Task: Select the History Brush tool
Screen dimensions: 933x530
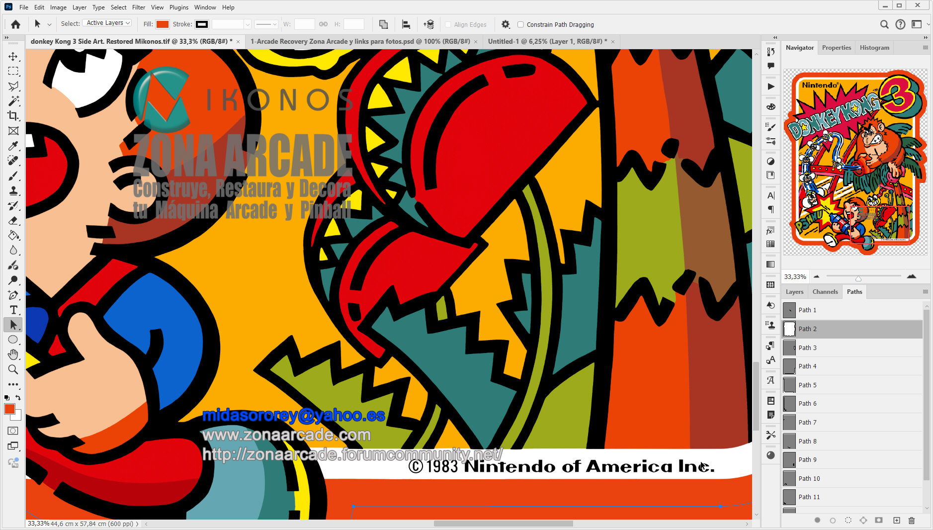Action: click(x=13, y=205)
